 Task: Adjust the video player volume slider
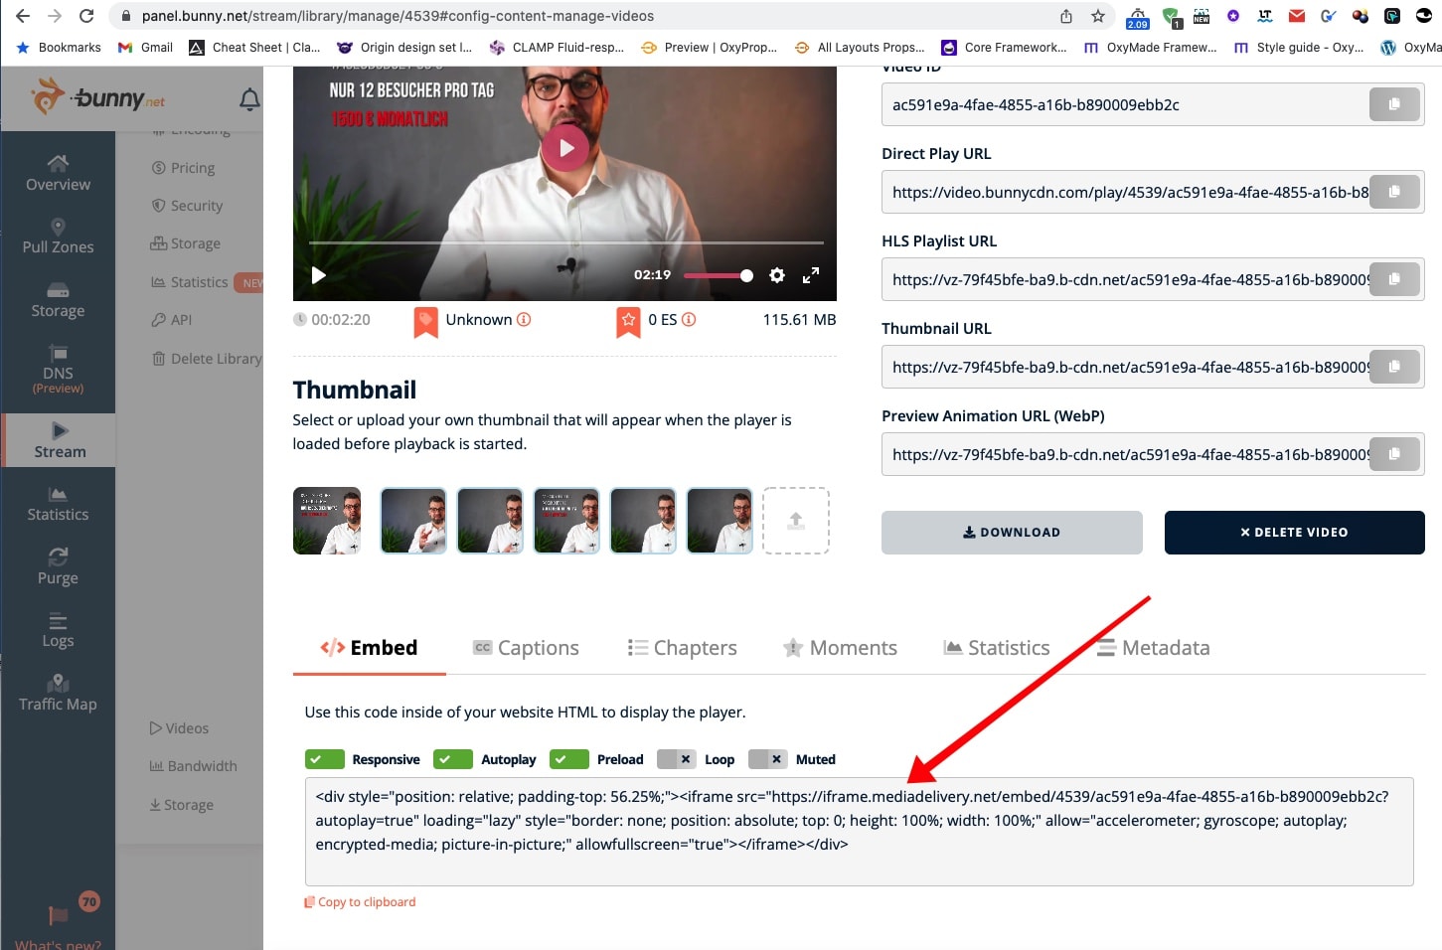(718, 275)
